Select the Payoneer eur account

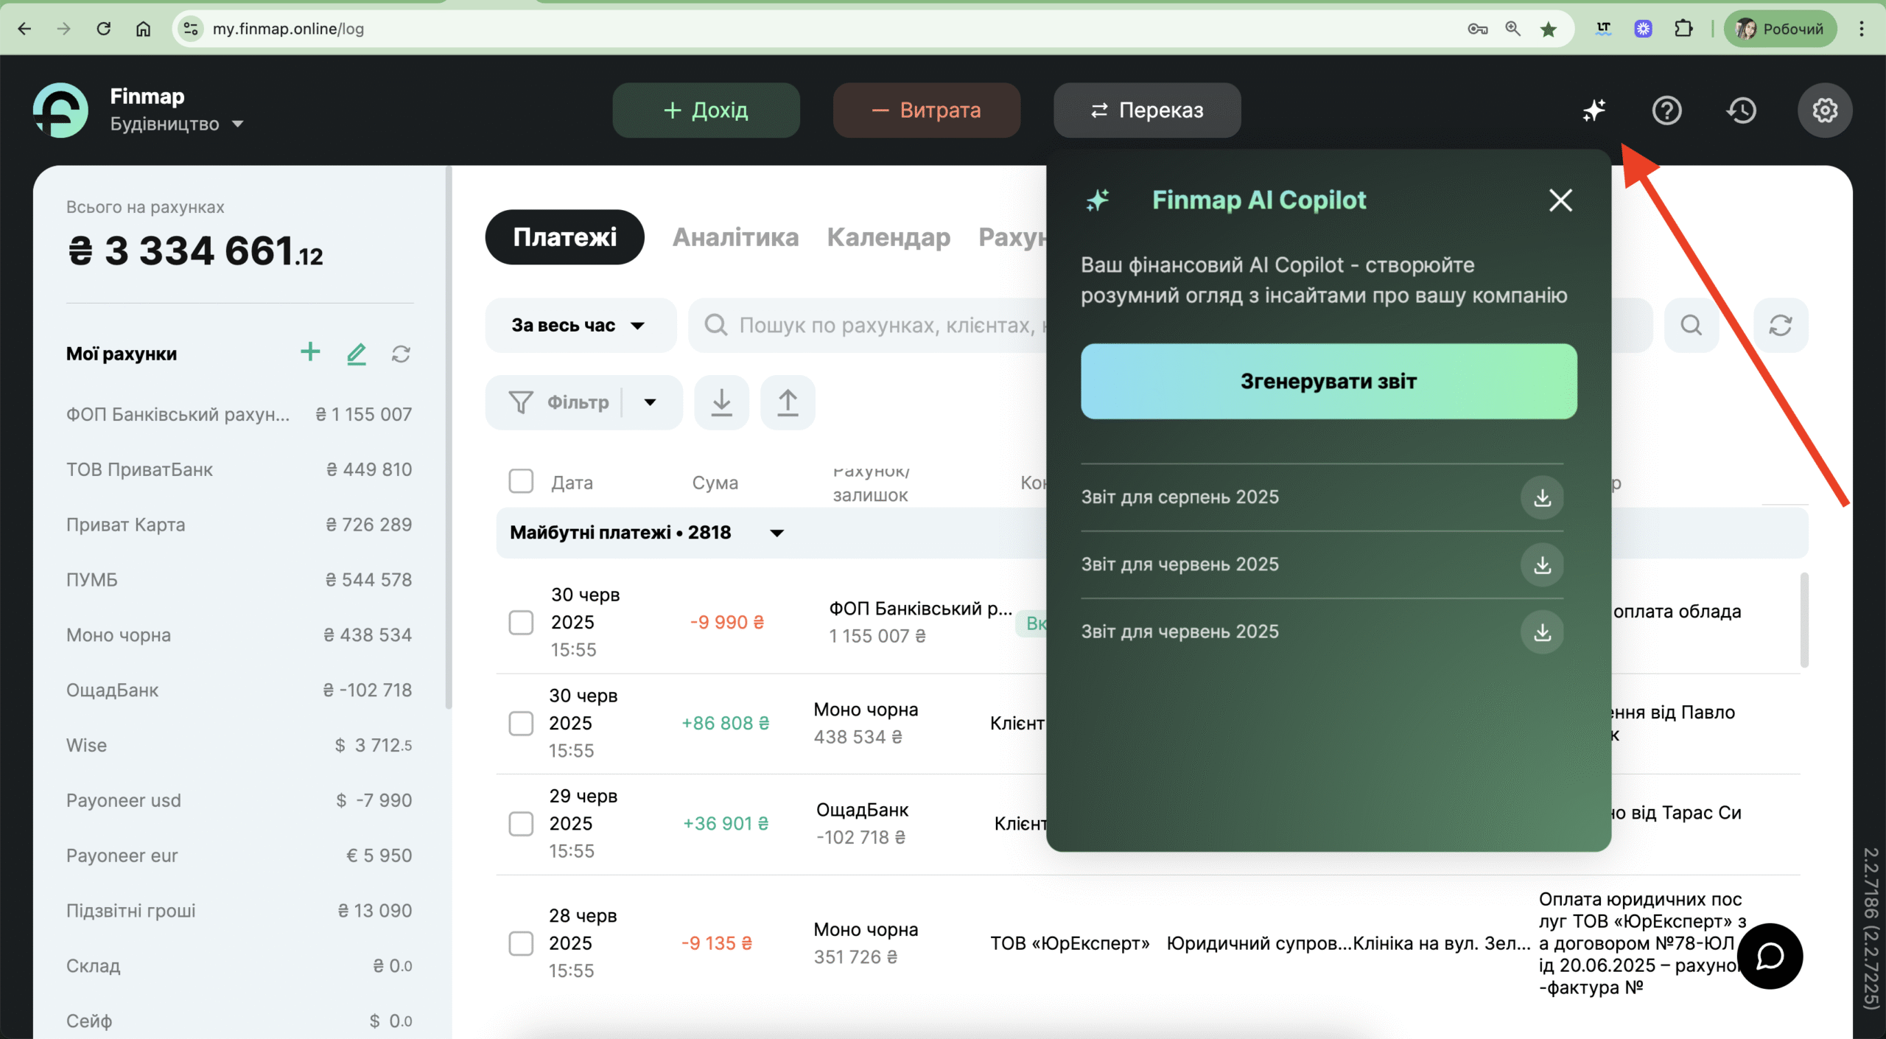tap(239, 856)
